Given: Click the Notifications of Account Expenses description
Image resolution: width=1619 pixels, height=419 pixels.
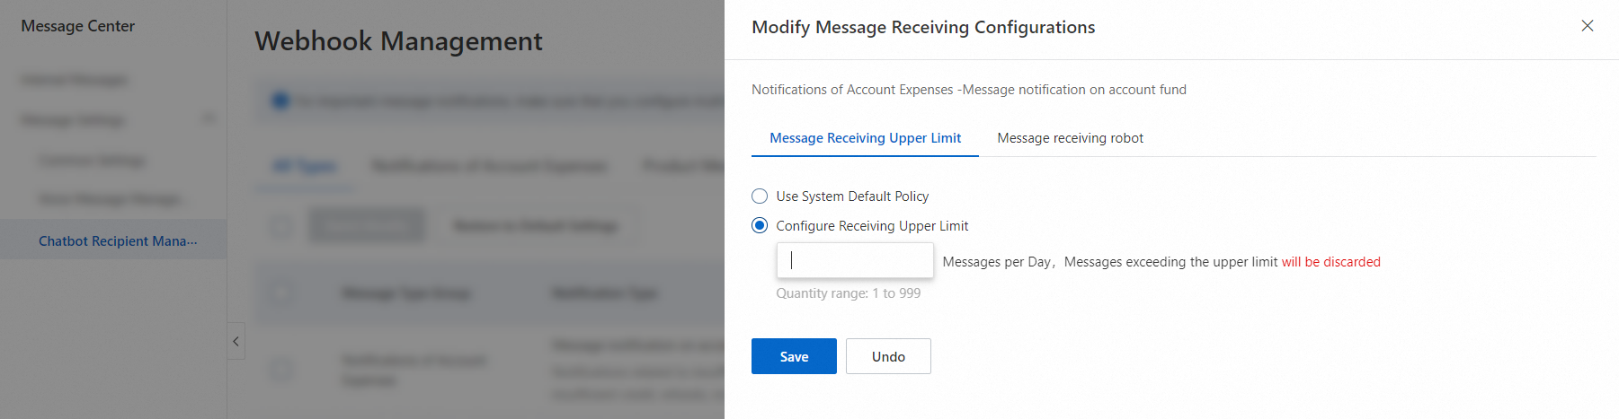Looking at the screenshot, I should (x=969, y=90).
